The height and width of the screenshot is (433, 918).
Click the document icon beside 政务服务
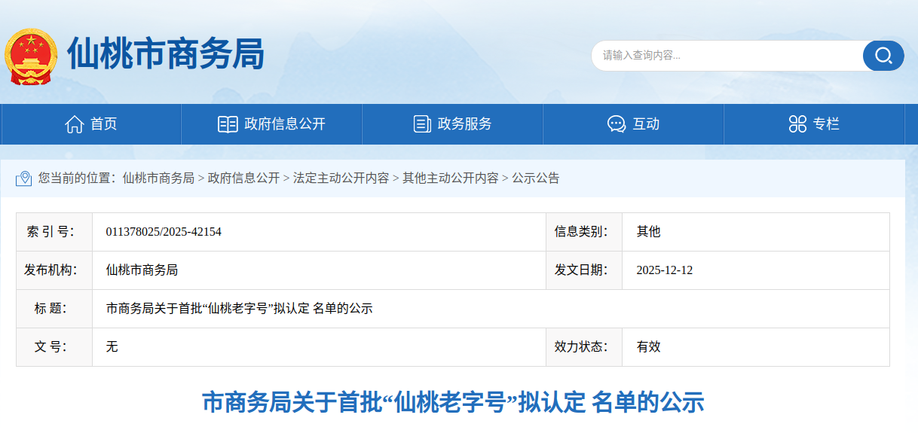click(x=422, y=124)
